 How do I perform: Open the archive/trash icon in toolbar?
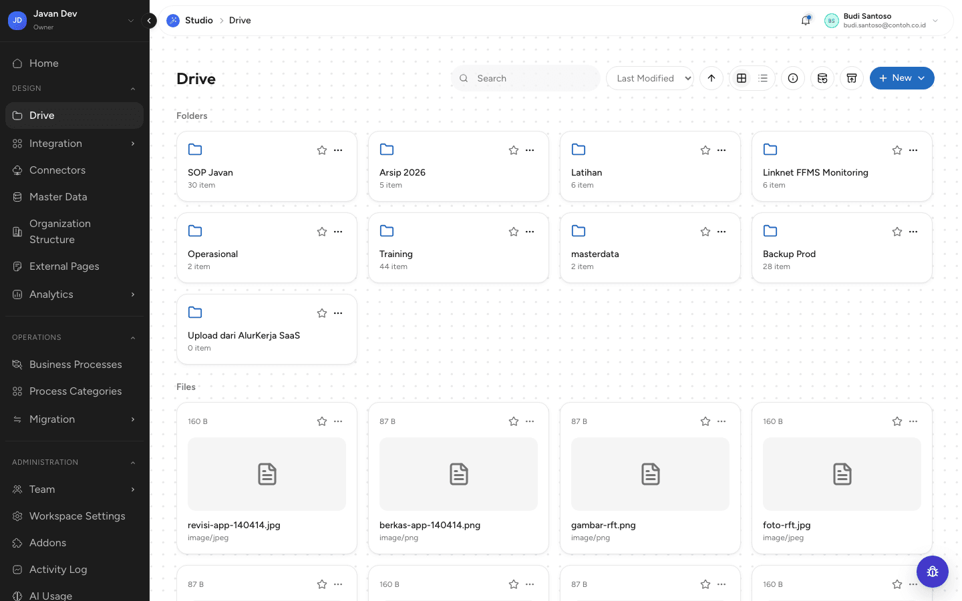852,78
